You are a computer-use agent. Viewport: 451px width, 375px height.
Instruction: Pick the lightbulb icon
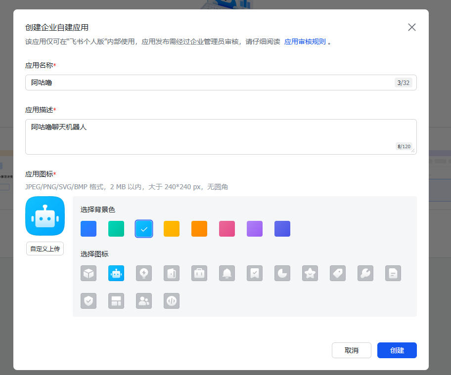pyautogui.click(x=144, y=273)
